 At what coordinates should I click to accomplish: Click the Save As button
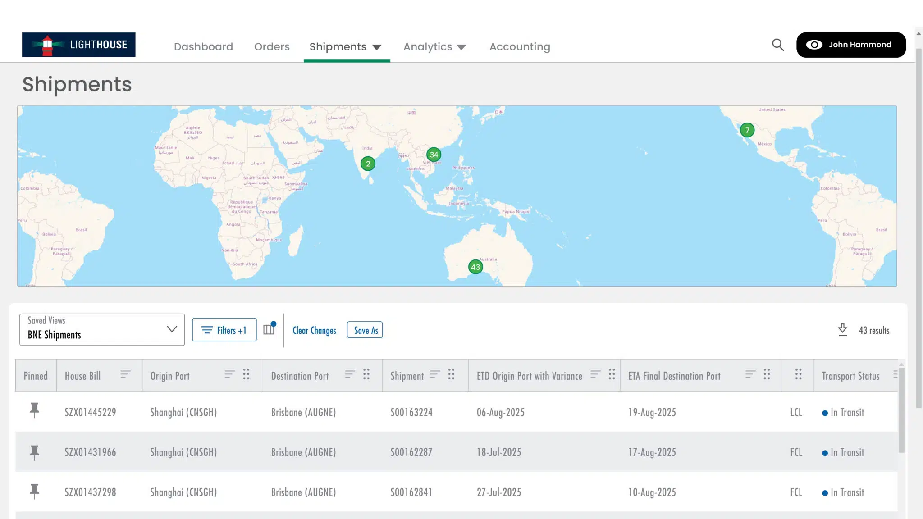point(365,330)
